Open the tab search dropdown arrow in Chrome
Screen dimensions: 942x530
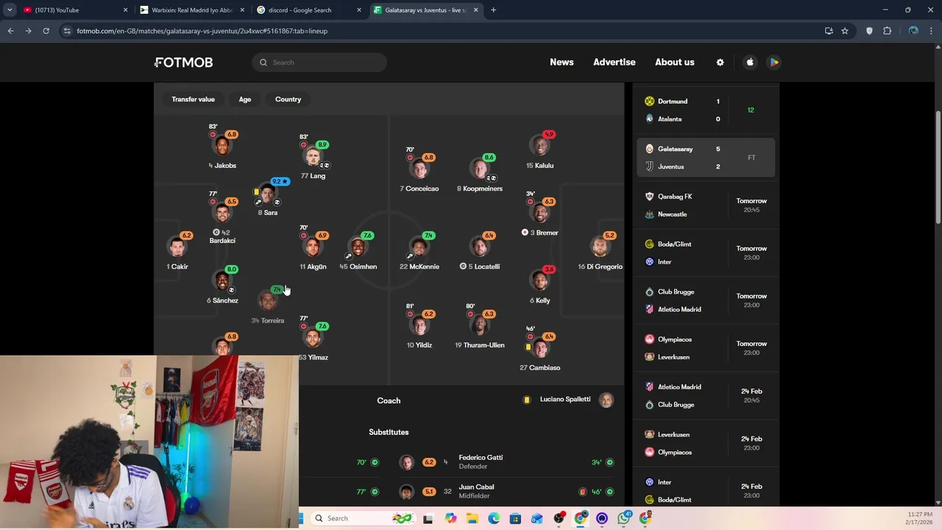pos(10,10)
